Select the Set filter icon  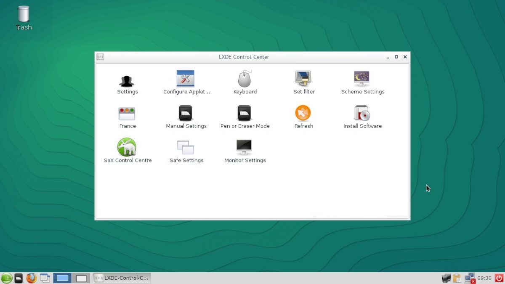click(x=304, y=78)
